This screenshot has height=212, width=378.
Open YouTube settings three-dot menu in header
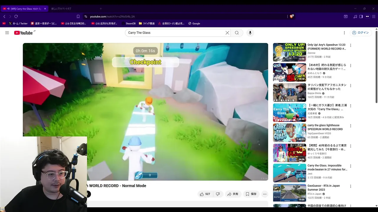pyautogui.click(x=344, y=33)
